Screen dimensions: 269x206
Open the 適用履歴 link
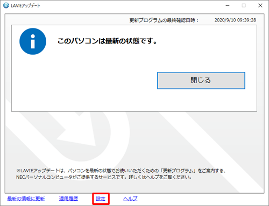tap(68, 198)
